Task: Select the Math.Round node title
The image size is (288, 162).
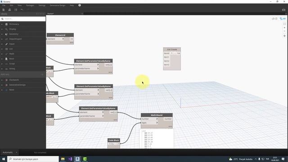Action: 157,115
